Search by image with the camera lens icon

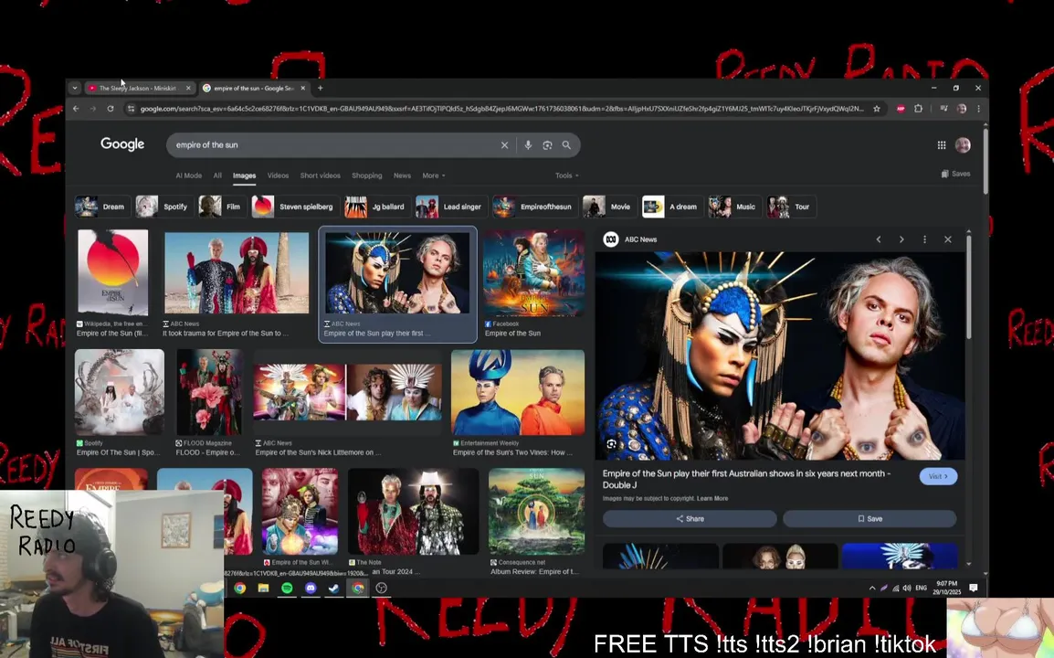pos(547,144)
